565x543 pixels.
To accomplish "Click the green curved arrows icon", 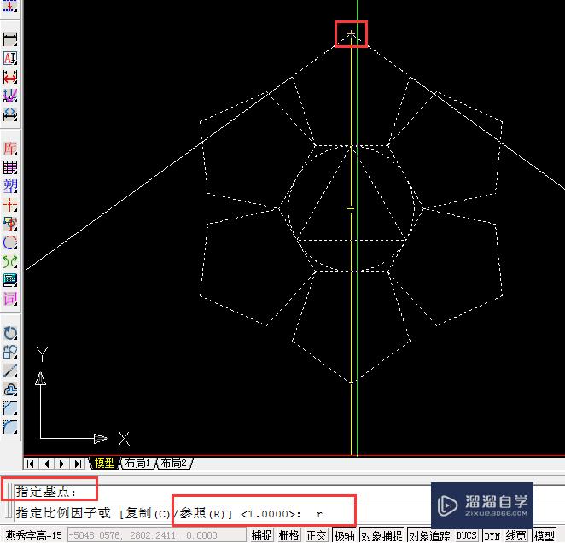I will coord(10,261).
